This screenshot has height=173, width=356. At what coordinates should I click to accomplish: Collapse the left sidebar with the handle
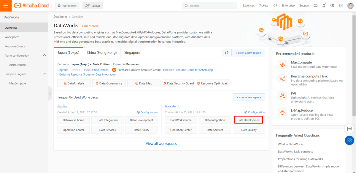[50, 93]
